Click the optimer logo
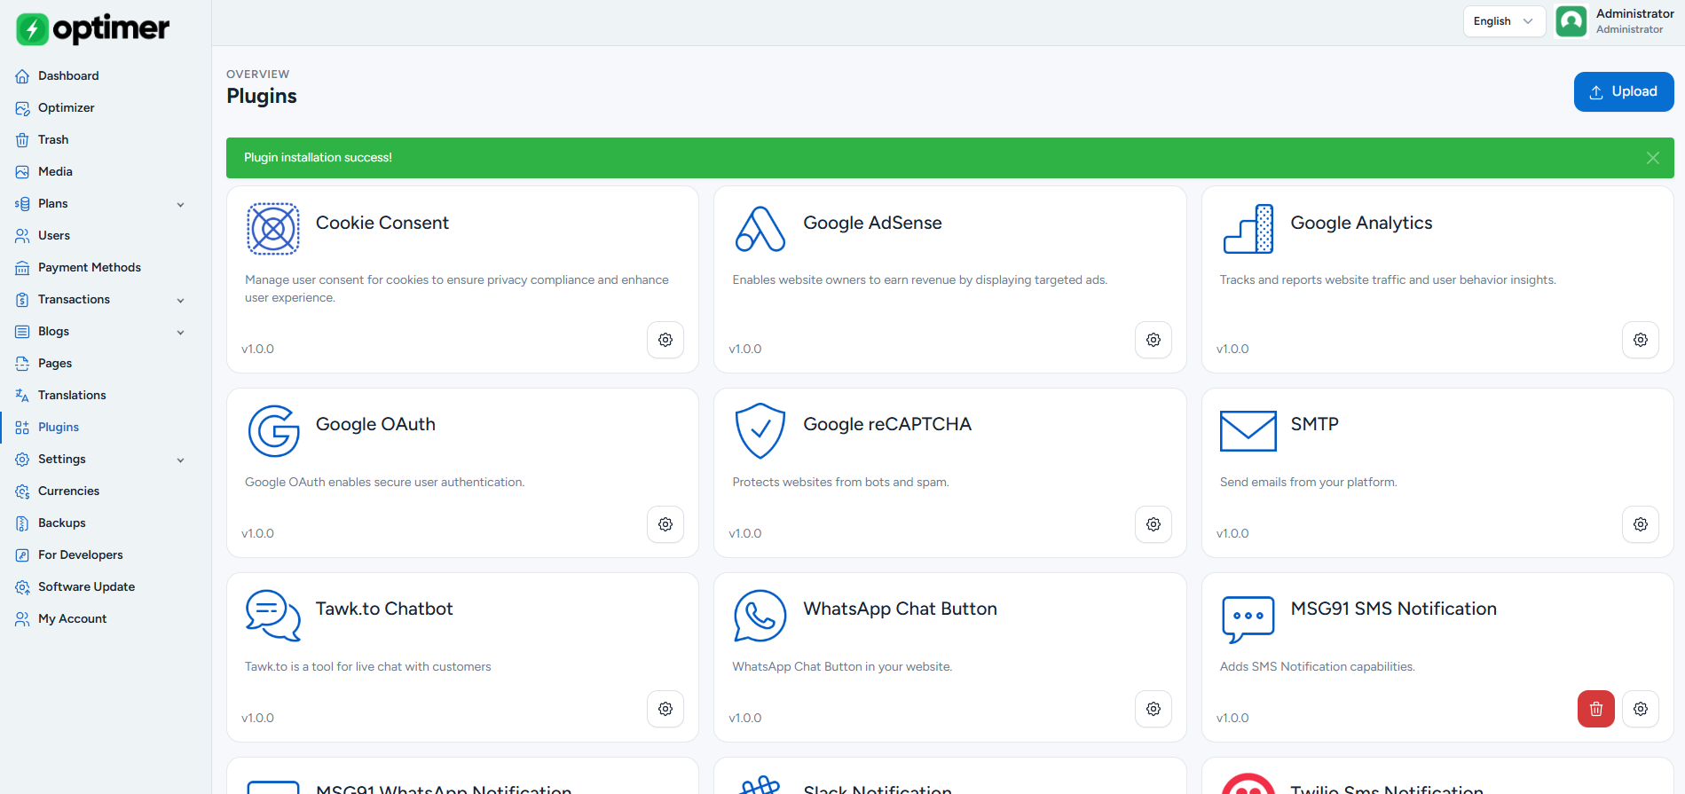Viewport: 1685px width, 794px height. (92, 28)
